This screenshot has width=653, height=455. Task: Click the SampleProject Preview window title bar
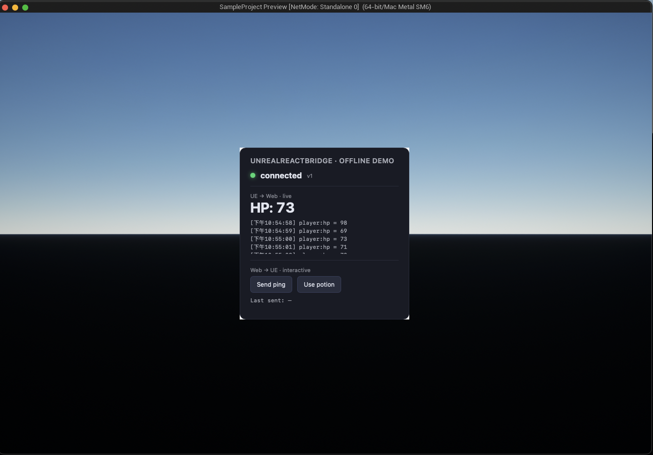coord(325,7)
